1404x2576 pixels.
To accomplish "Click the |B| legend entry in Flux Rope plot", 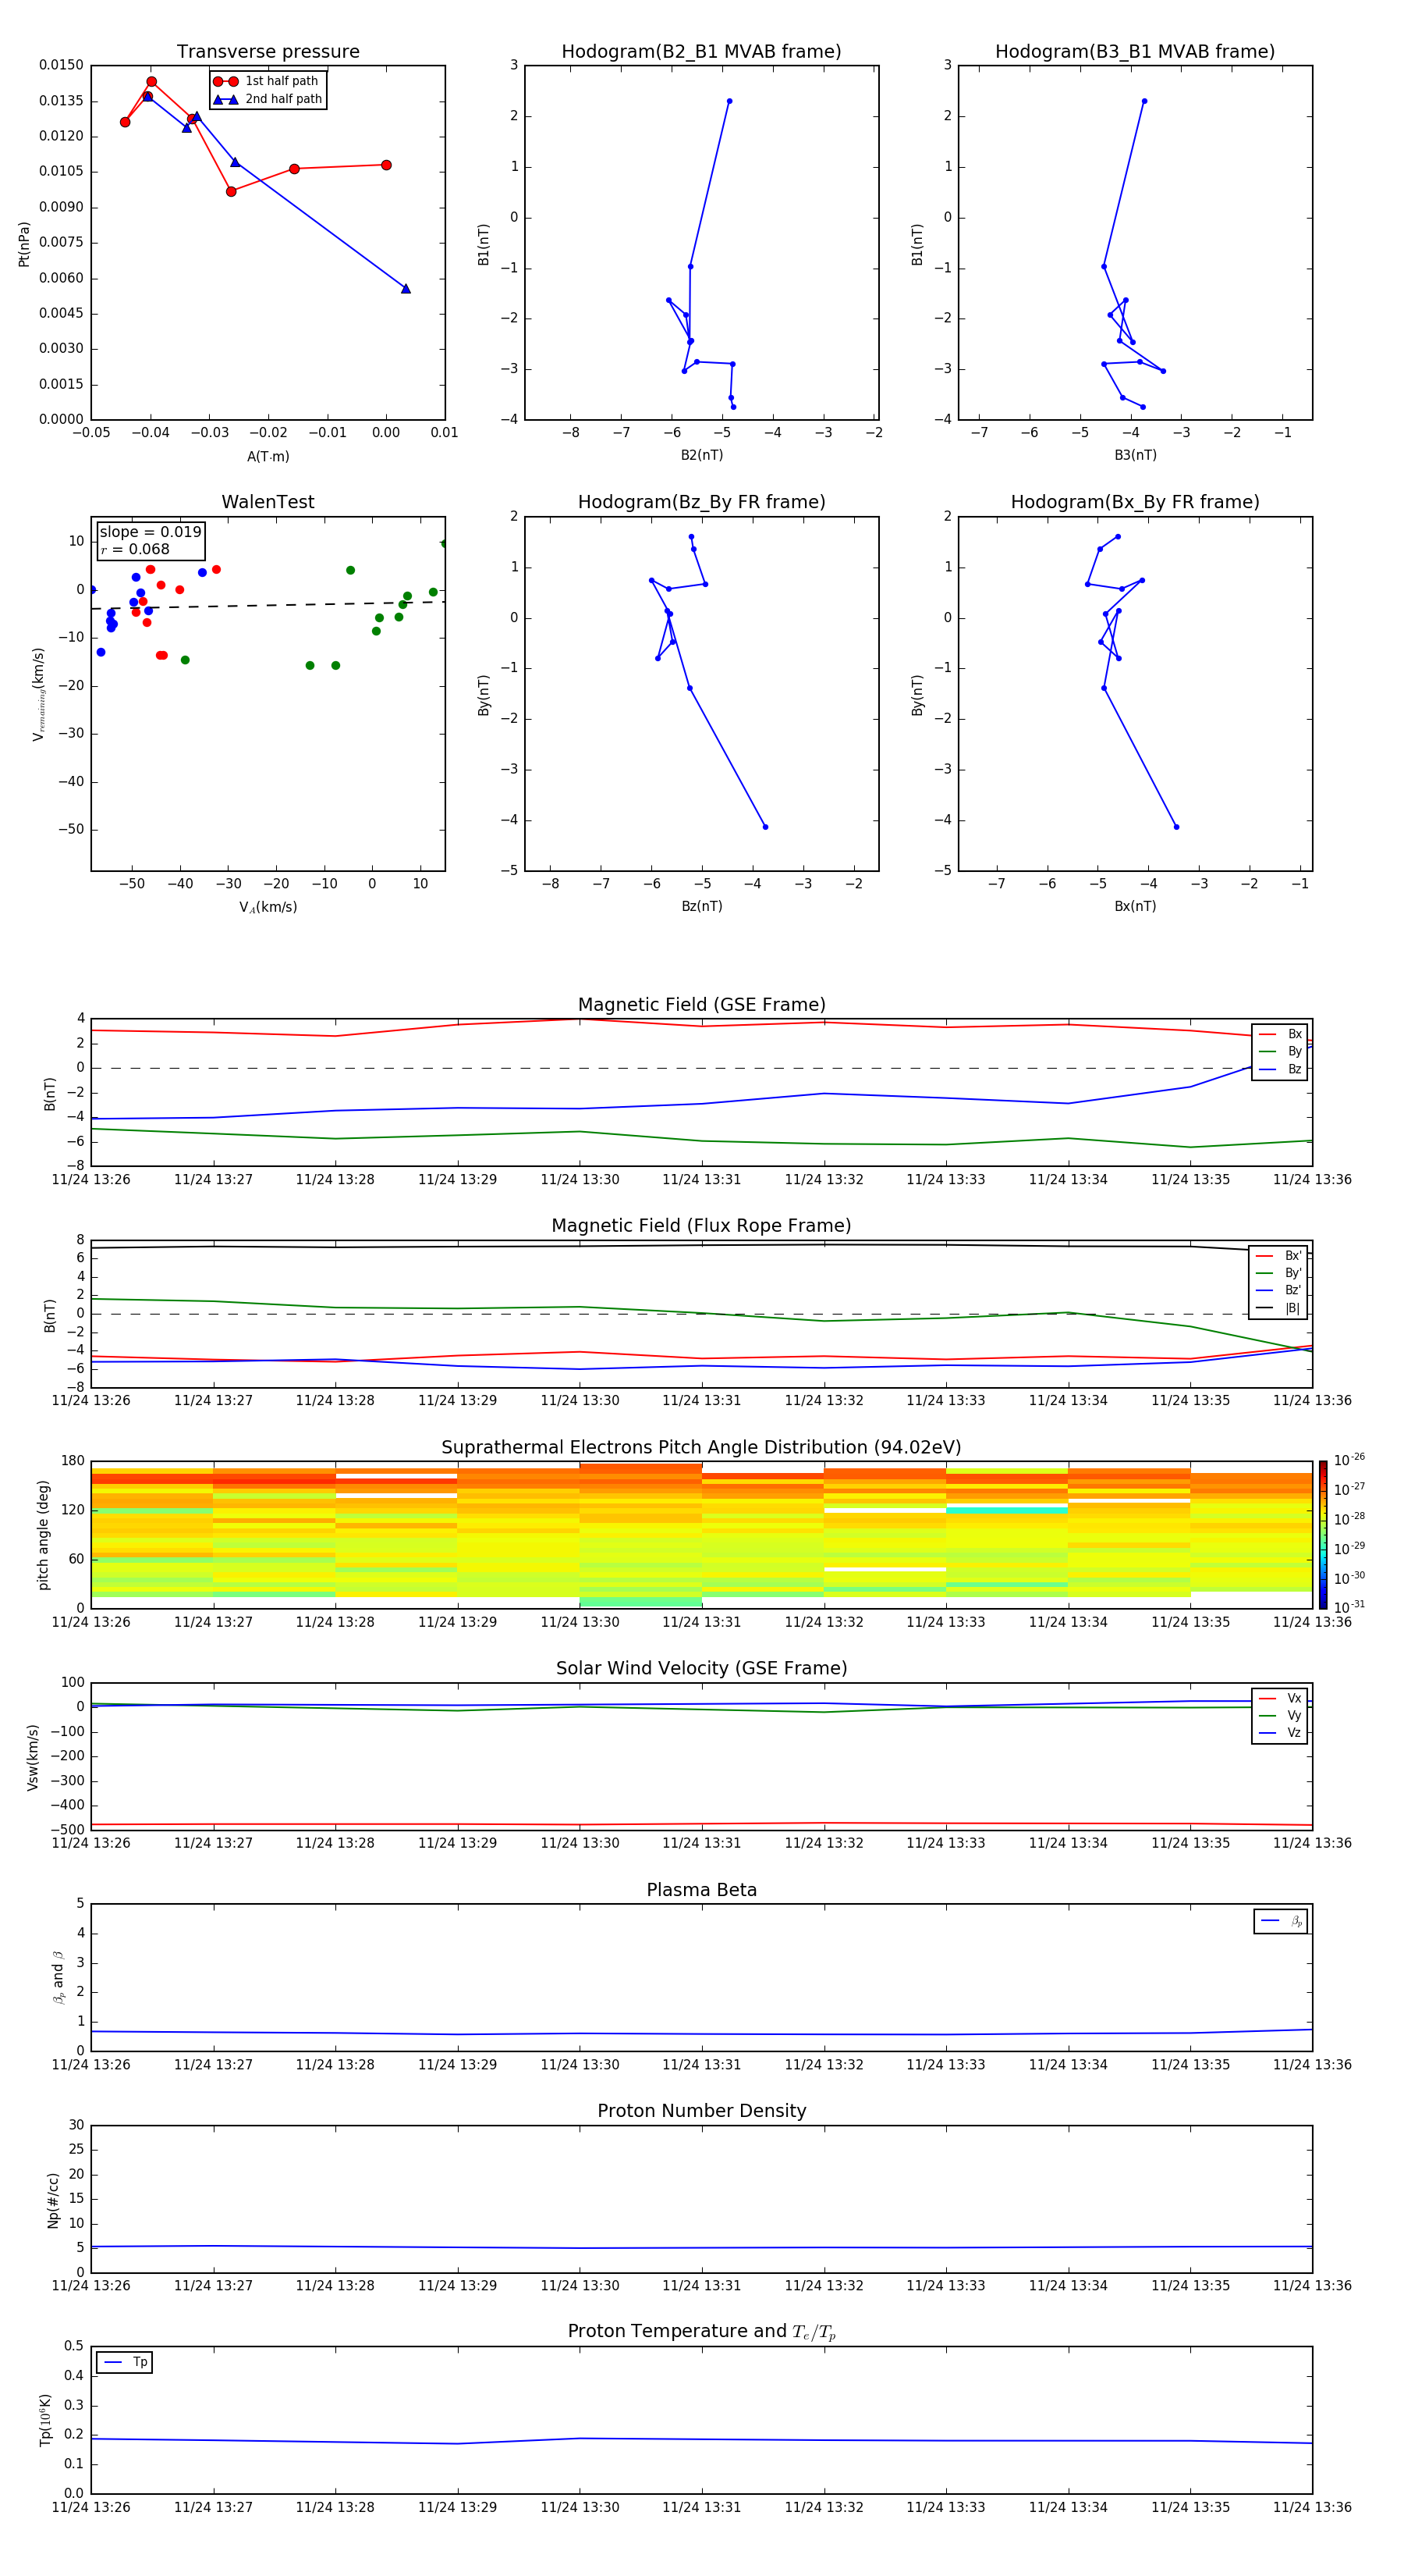I will point(1278,1308).
